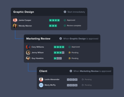
Task: Select Guy Hawkins's name
Action: tap(37, 58)
